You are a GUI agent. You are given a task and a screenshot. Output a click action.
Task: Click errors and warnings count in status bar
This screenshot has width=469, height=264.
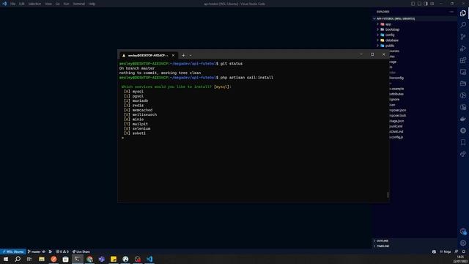pos(62,252)
